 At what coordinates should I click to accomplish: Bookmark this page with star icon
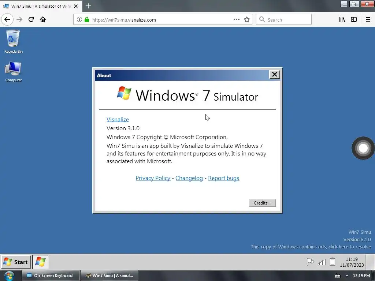pyautogui.click(x=247, y=20)
